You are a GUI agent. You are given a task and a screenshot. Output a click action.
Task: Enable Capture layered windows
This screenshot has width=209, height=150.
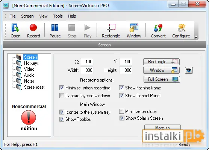click(x=62, y=96)
